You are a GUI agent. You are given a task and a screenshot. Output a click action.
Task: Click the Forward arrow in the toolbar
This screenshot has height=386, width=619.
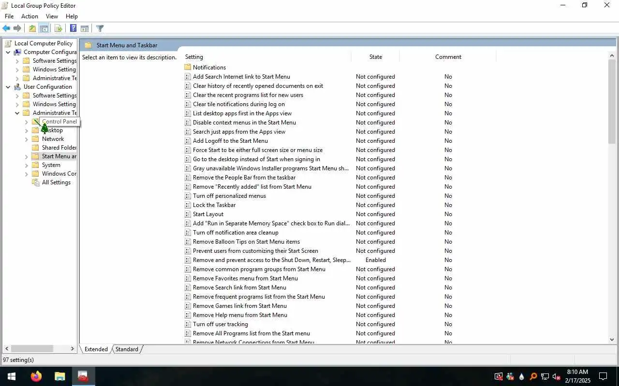pyautogui.click(x=17, y=28)
